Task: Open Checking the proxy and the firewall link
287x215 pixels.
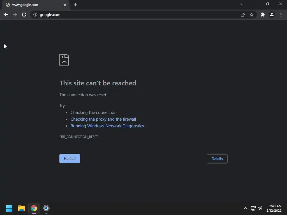Action: (103, 119)
